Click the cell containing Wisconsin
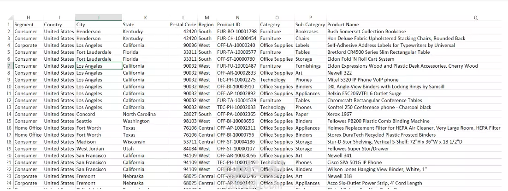 click(x=145, y=142)
